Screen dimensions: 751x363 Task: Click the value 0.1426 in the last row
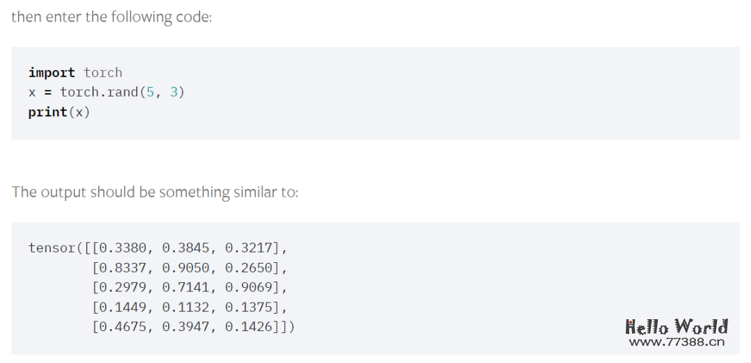point(248,327)
